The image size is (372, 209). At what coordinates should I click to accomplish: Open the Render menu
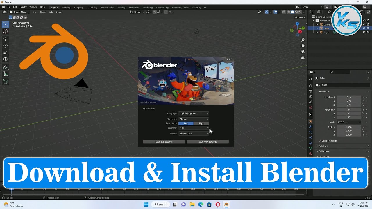tap(23, 7)
